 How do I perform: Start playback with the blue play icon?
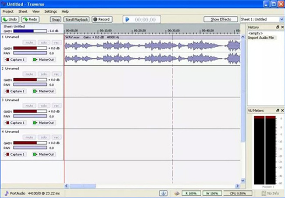coord(127,19)
